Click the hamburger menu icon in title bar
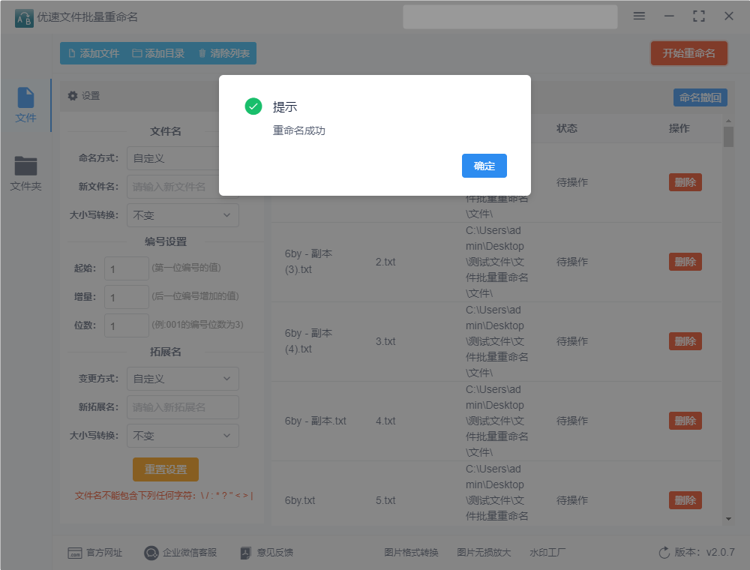This screenshot has width=750, height=570. [x=639, y=16]
